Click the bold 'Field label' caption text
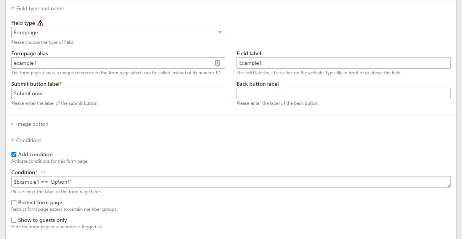The image size is (462, 239). pos(249,53)
